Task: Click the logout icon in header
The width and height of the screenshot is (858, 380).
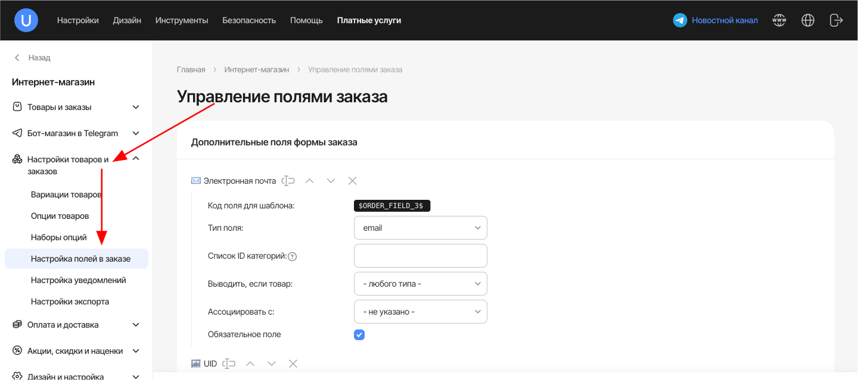Action: pos(837,20)
